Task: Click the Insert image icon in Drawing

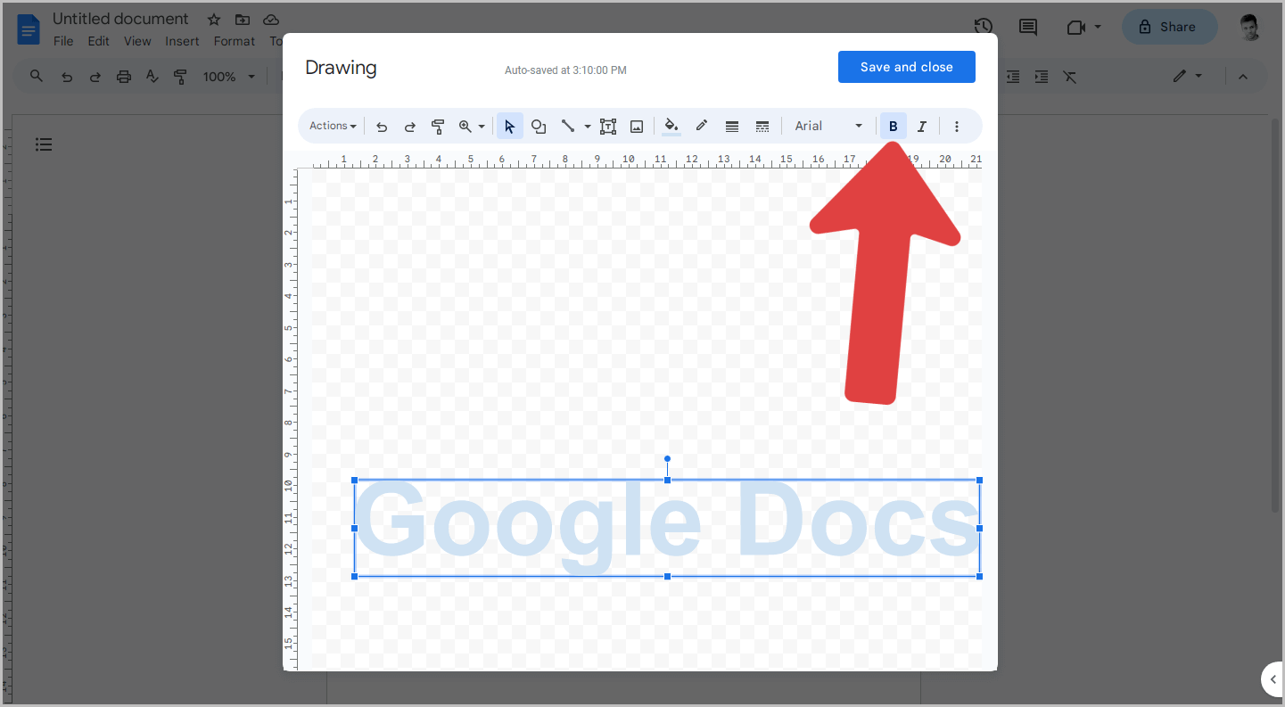Action: click(637, 127)
